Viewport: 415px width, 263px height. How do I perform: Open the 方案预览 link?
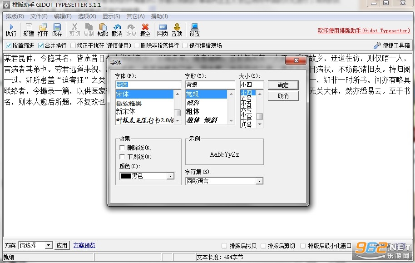pos(84,245)
